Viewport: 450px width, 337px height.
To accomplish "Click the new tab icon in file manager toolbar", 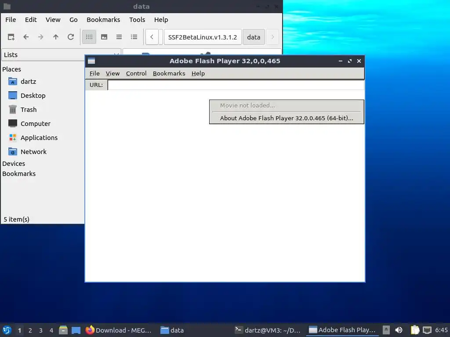I will [11, 37].
